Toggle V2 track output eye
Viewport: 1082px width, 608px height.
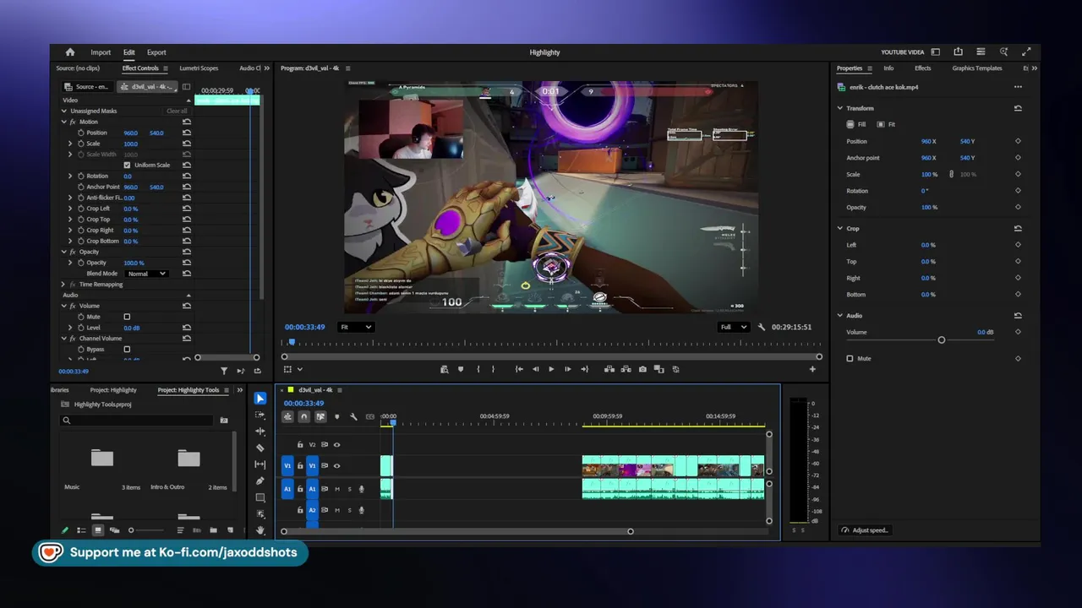(336, 444)
